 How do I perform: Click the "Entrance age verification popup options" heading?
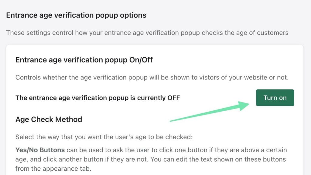[x=76, y=15]
